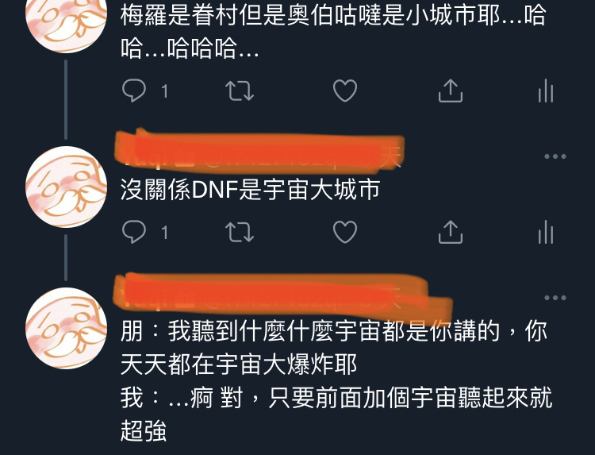The height and width of the screenshot is (455, 595).
Task: Reply to the 沒關係DNF tweet
Action: (x=134, y=232)
